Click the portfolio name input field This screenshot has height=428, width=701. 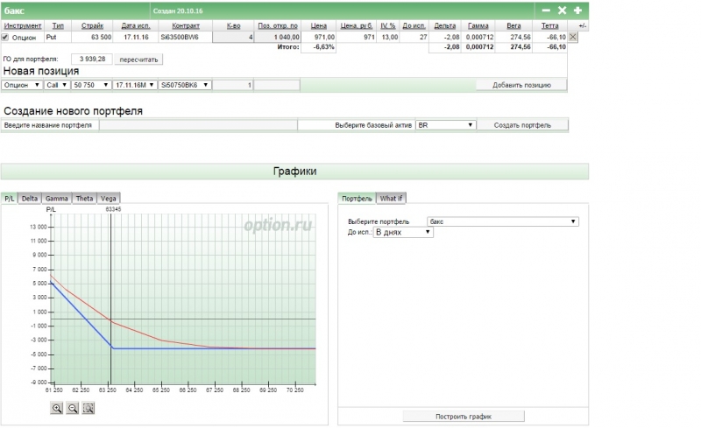pos(197,126)
